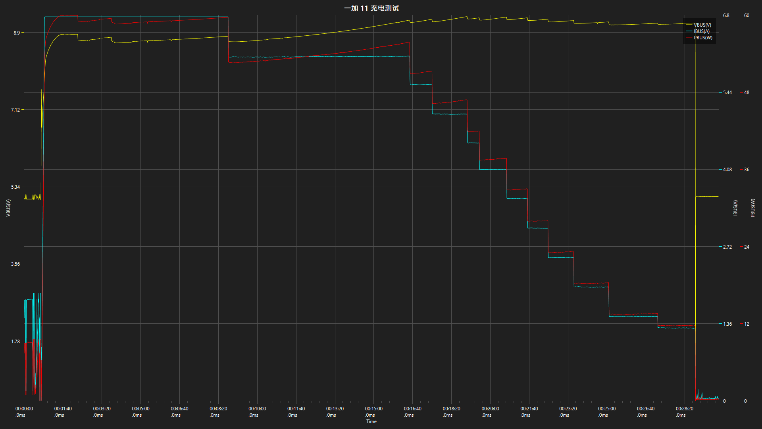The image size is (762, 429).
Task: Click the 00:11:40 time tick label
Action: coord(296,412)
